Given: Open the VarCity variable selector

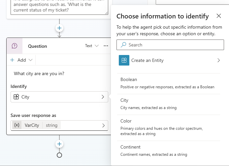Looking at the screenshot, I should point(59,125).
